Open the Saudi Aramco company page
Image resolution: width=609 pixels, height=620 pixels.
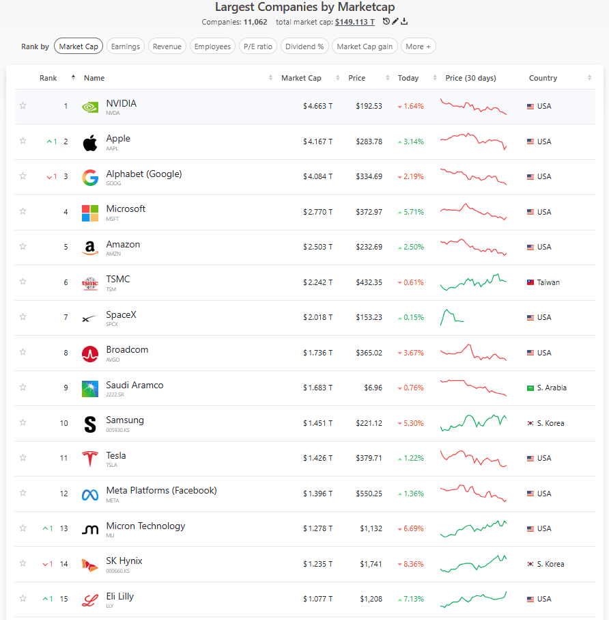[134, 385]
